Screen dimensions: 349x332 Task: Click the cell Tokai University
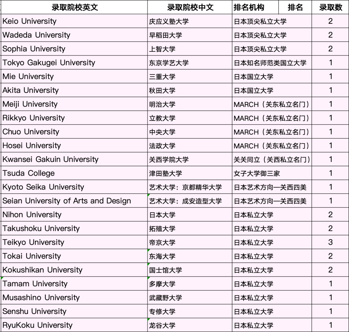(74, 256)
